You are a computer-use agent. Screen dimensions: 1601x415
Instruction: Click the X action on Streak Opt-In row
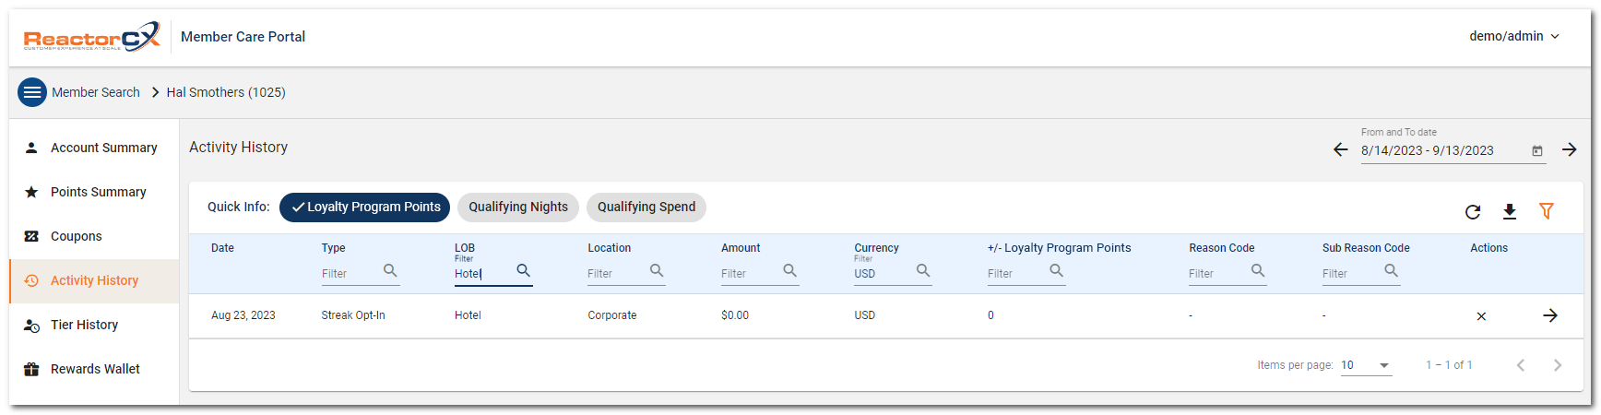pyautogui.click(x=1481, y=316)
